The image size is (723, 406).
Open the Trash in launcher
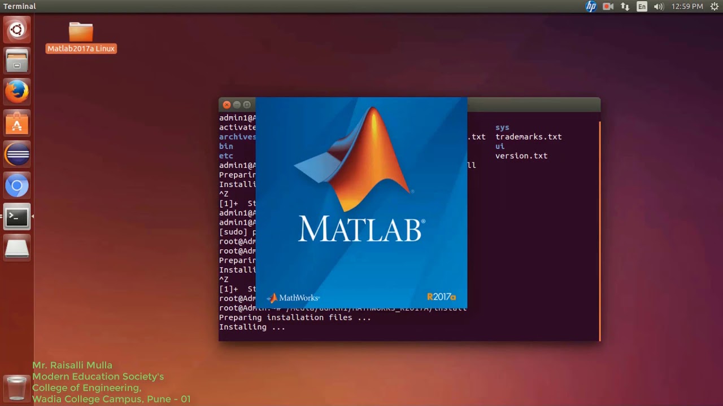pyautogui.click(x=17, y=389)
